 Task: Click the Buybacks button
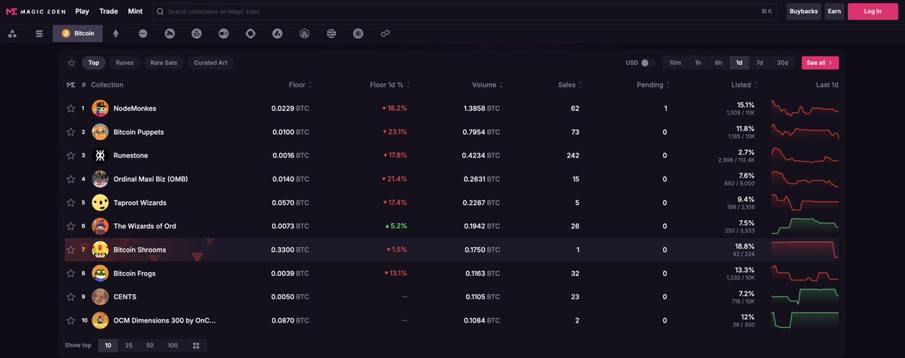(x=804, y=11)
